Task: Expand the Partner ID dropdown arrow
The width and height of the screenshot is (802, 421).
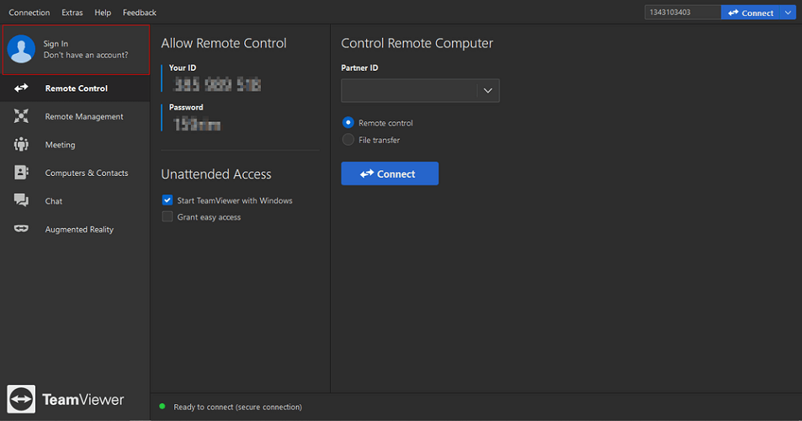Action: tap(488, 91)
